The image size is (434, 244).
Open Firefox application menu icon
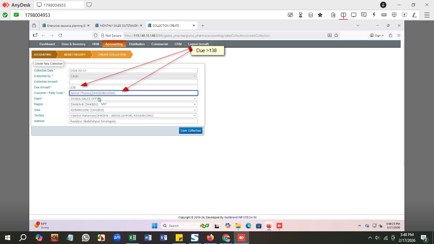point(399,35)
